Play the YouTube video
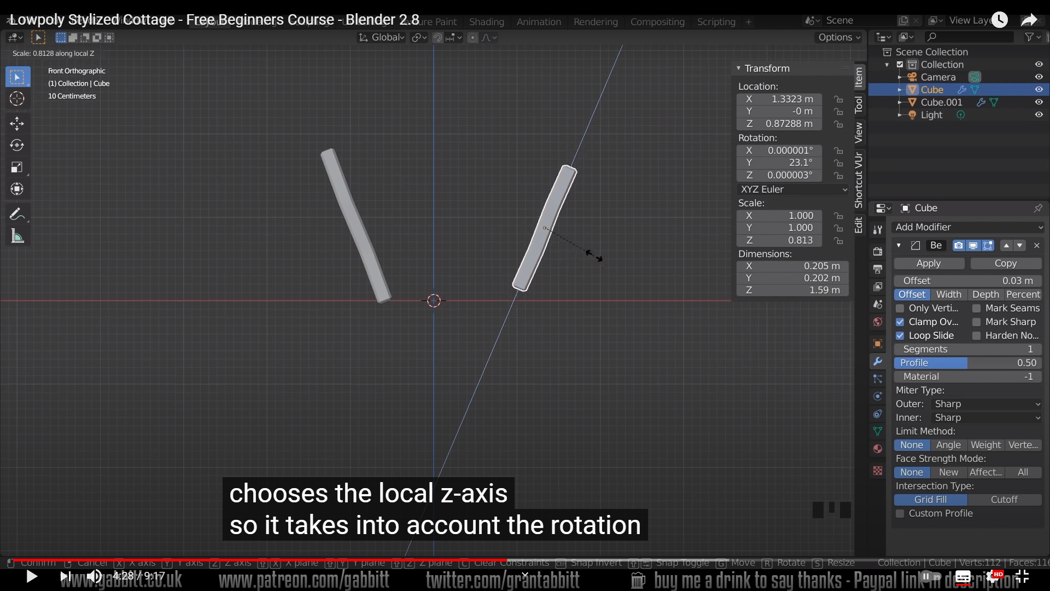This screenshot has height=591, width=1050. coord(31,576)
